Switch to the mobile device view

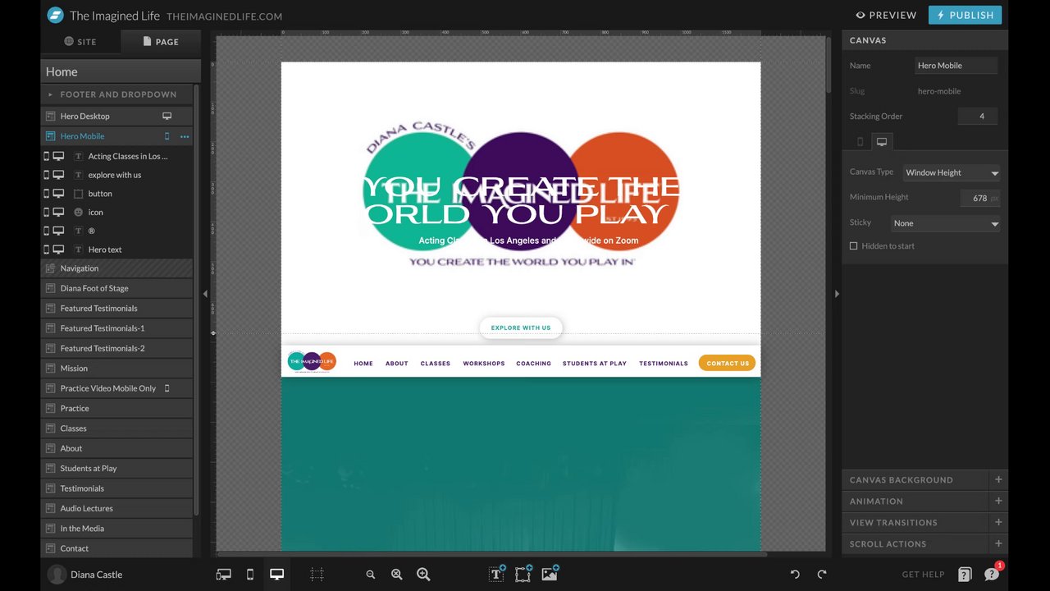[250, 575]
